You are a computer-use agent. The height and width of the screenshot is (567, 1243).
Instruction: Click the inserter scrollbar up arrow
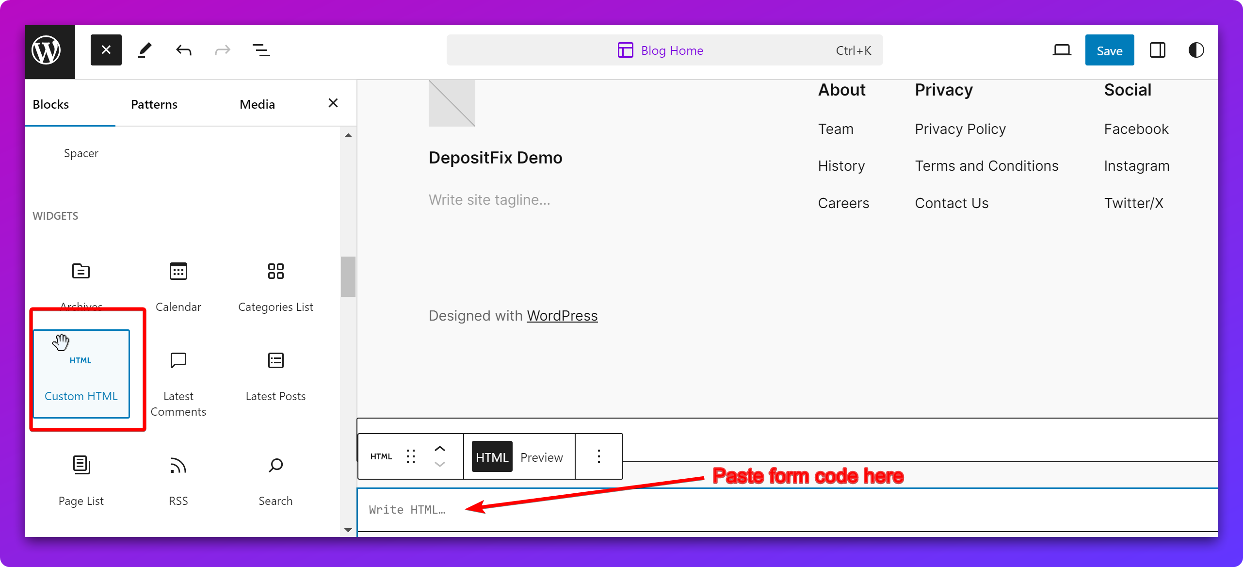pyautogui.click(x=348, y=135)
